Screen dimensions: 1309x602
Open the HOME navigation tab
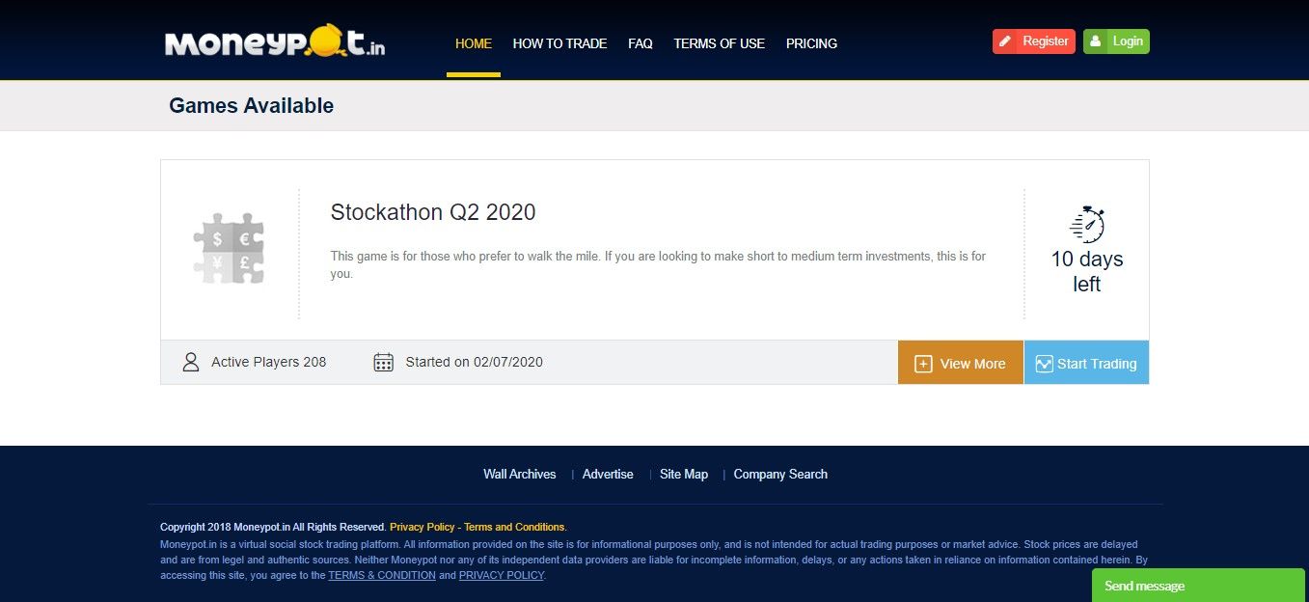click(x=473, y=43)
